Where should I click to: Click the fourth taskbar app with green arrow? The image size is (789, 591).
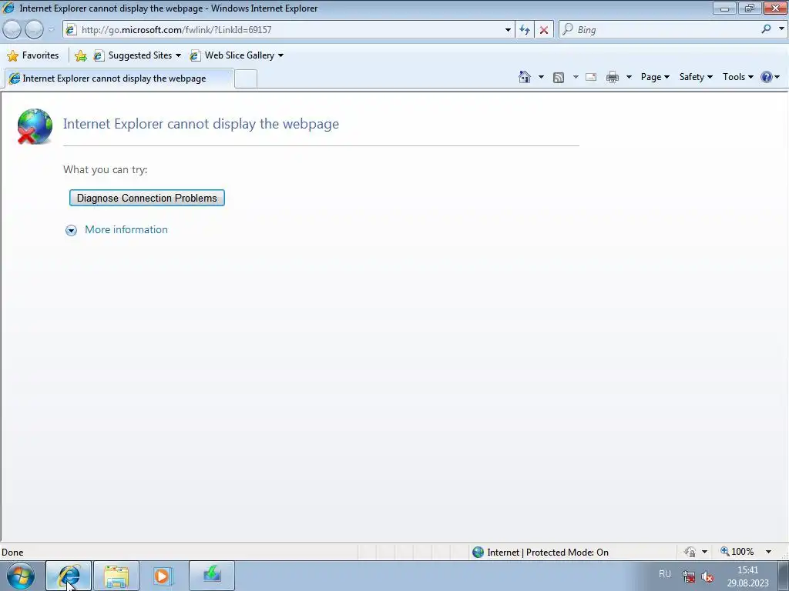pos(212,576)
